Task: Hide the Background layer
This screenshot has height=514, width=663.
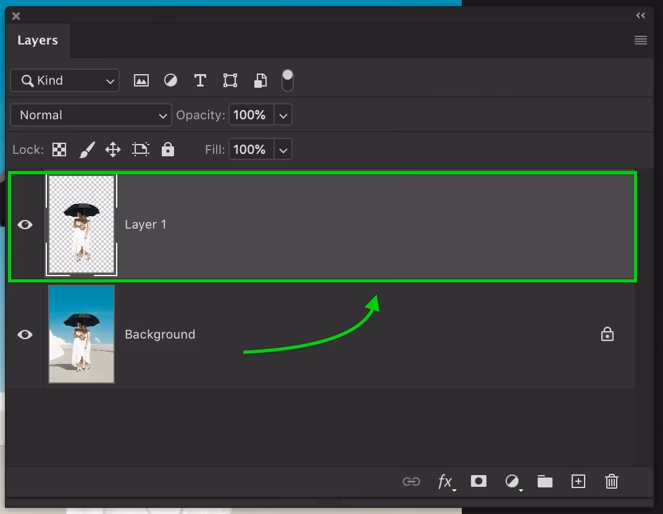Action: point(25,334)
